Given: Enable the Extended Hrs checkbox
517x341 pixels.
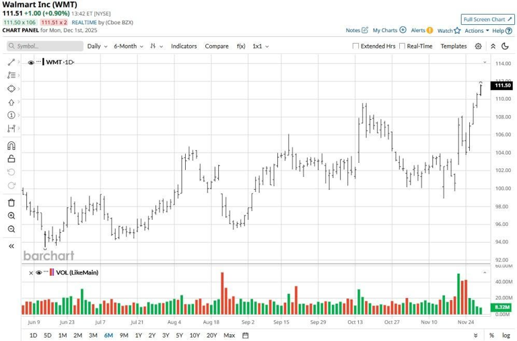Looking at the screenshot, I should point(356,46).
